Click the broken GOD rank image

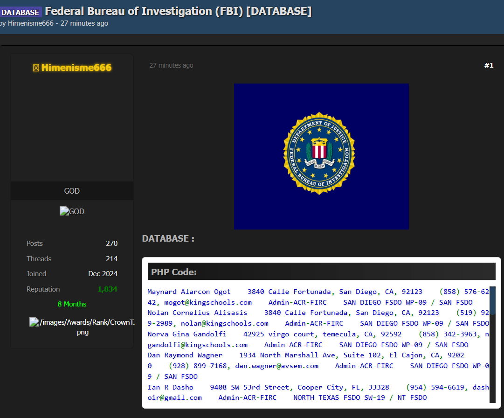tap(72, 211)
